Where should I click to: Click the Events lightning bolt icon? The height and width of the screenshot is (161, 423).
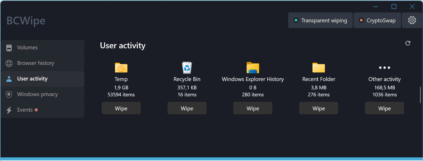[9, 110]
